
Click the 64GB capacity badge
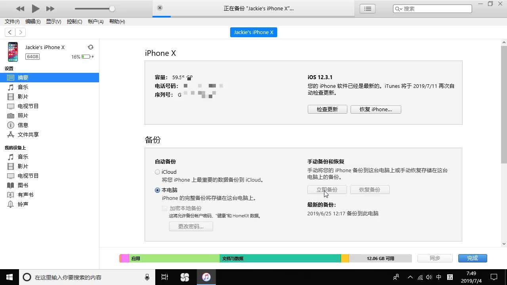pos(32,57)
